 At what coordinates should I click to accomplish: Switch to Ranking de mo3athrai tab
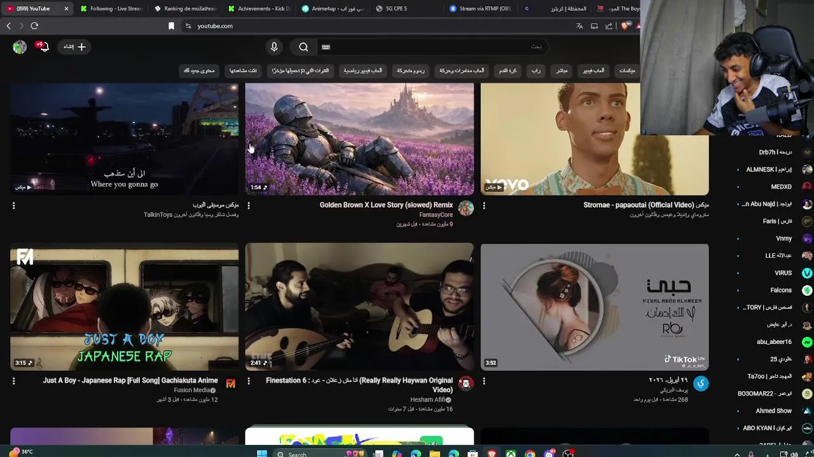coord(186,8)
